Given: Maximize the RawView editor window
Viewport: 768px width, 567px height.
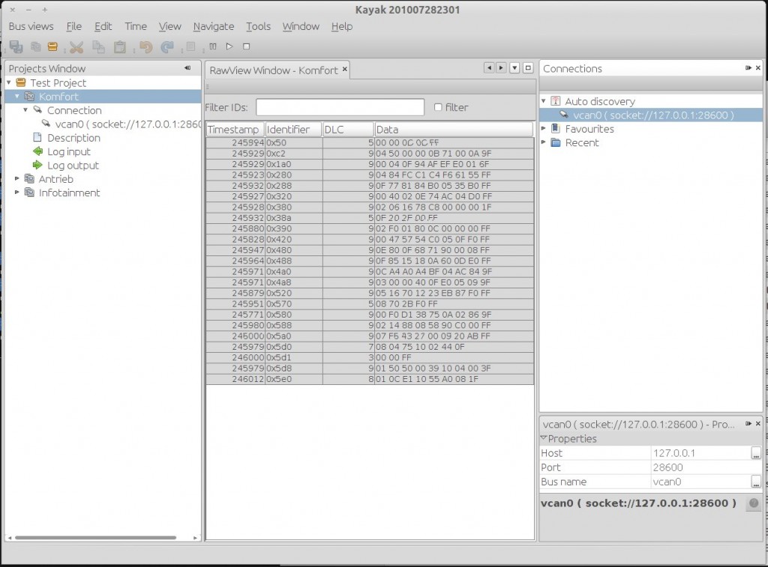Looking at the screenshot, I should [x=527, y=68].
